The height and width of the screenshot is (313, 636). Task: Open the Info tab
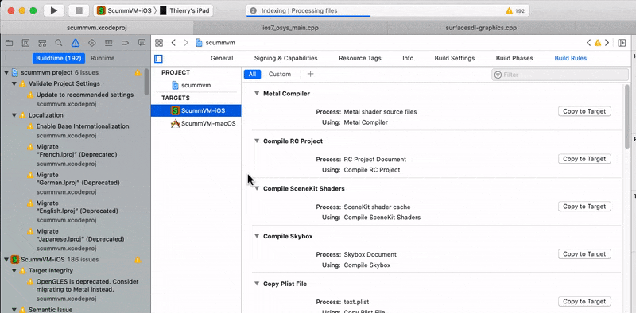pos(408,58)
